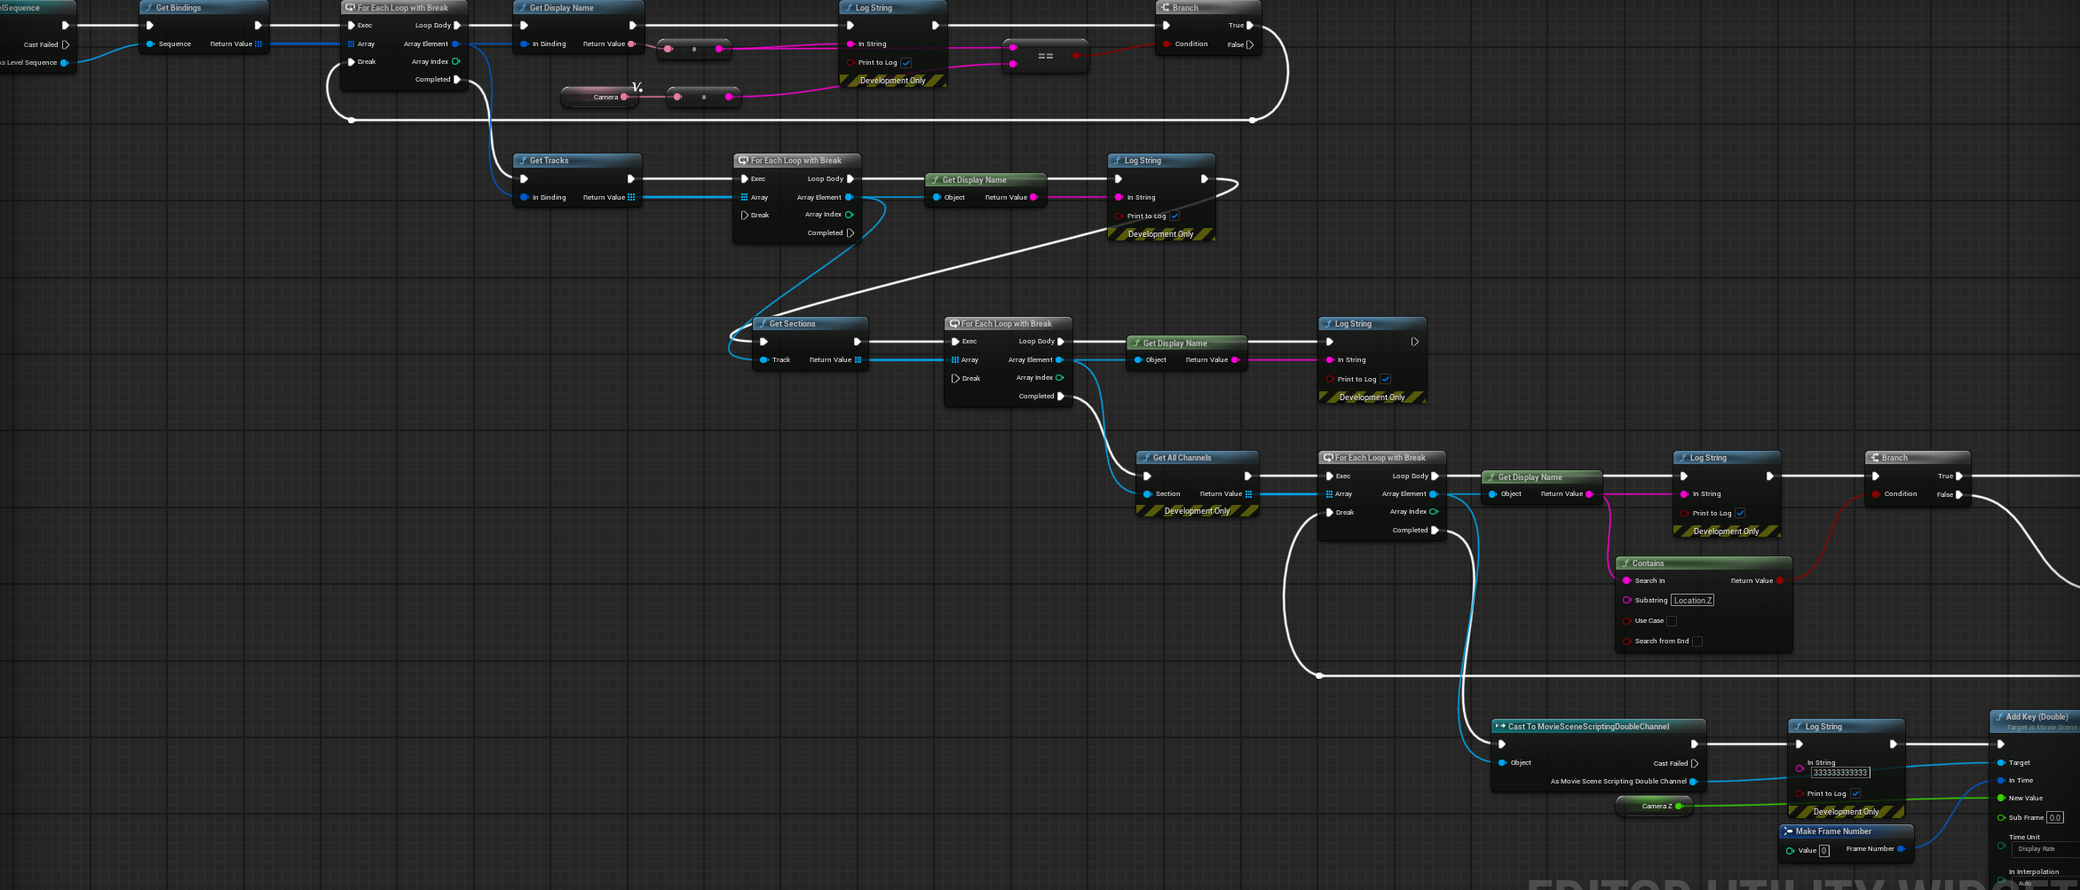Click the Sub Frame value field
This screenshot has width=2080, height=890.
(x=2054, y=818)
